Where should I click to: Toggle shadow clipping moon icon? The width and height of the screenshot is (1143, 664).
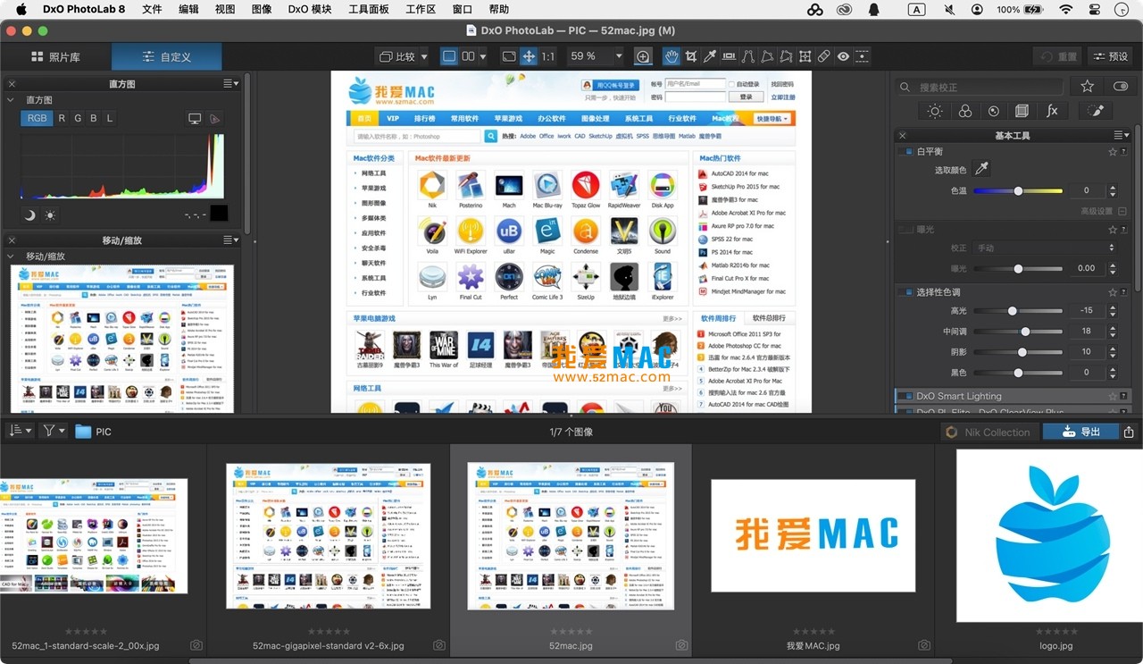click(29, 214)
